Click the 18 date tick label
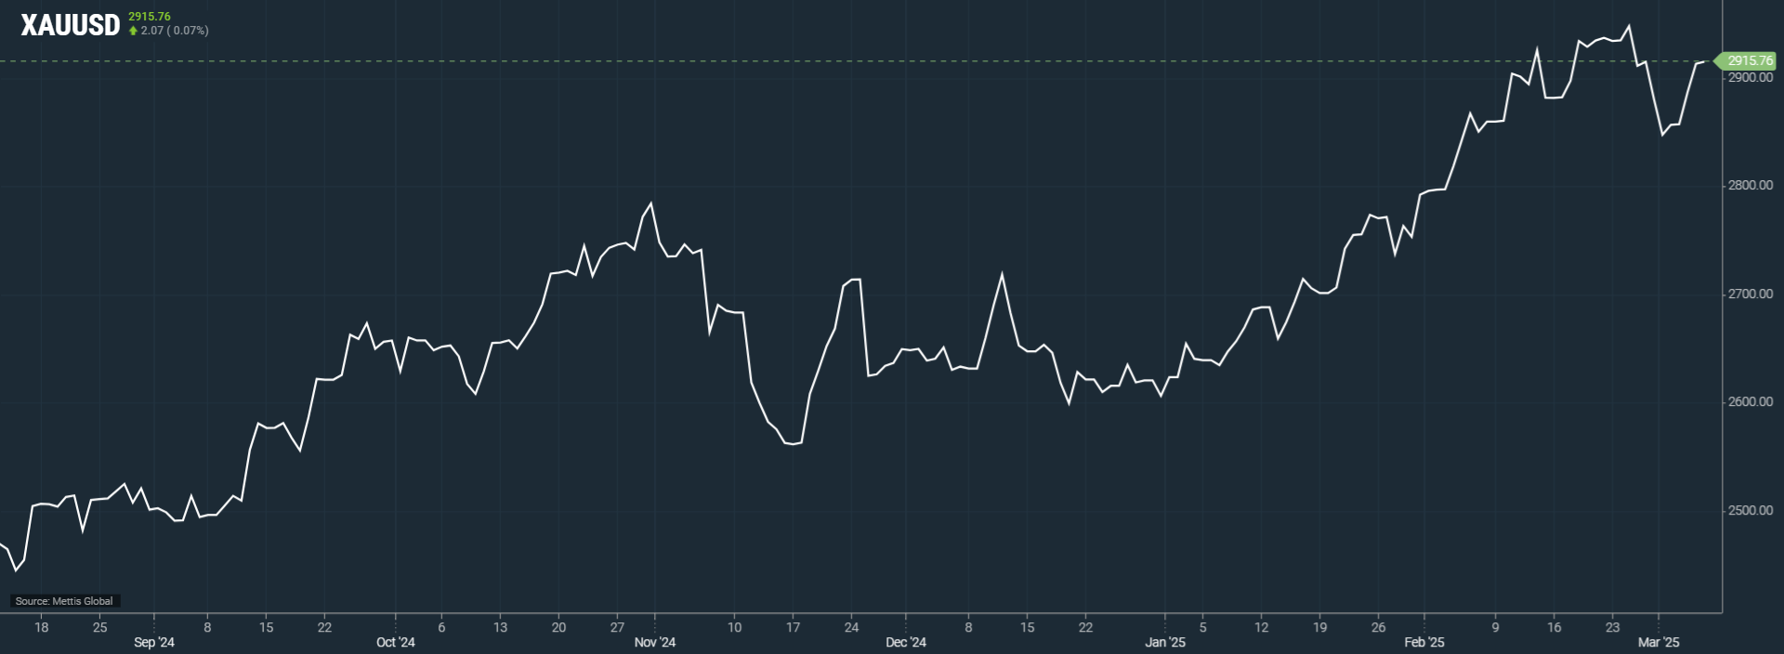 tap(42, 627)
